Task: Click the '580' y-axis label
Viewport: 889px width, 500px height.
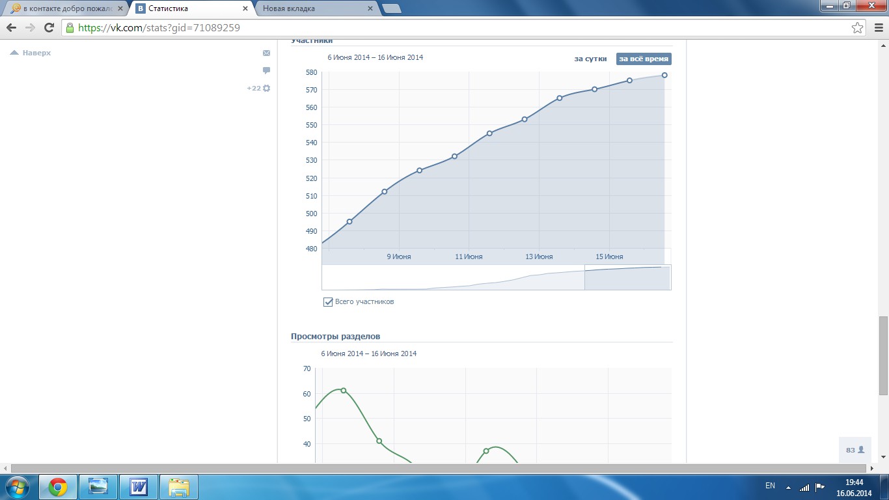Action: point(310,72)
